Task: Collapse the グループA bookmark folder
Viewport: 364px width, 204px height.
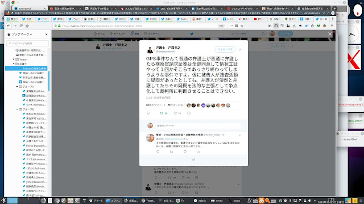Action: coord(17,87)
